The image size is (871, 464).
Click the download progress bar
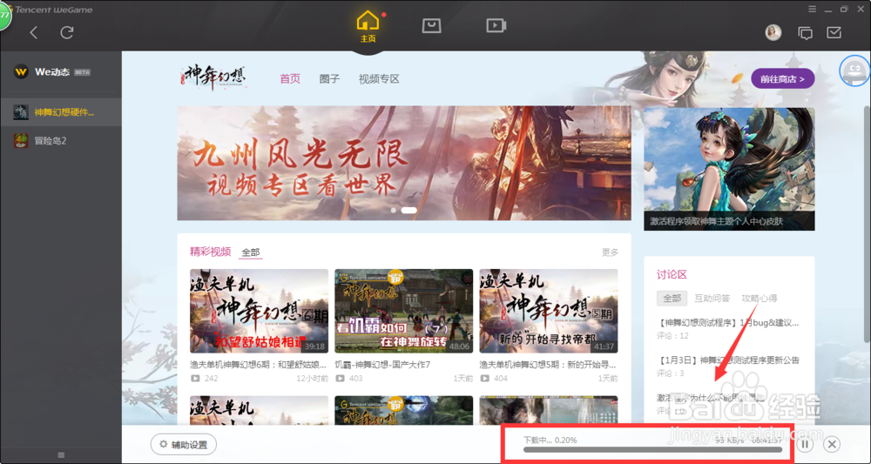tap(652, 449)
